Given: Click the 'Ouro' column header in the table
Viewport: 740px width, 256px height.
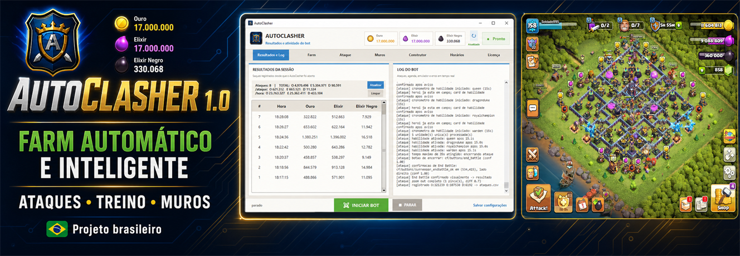Looking at the screenshot, I should click(x=310, y=105).
